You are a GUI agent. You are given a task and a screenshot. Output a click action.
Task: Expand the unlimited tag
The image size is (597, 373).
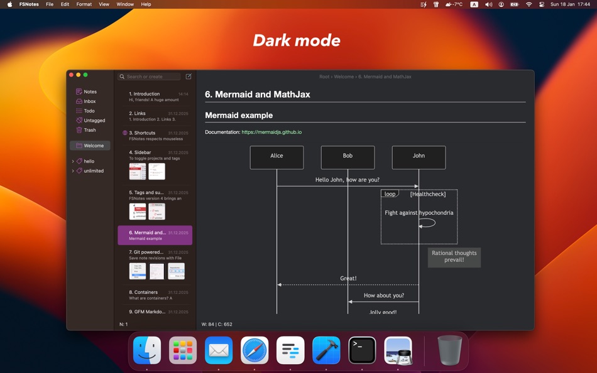click(x=73, y=170)
